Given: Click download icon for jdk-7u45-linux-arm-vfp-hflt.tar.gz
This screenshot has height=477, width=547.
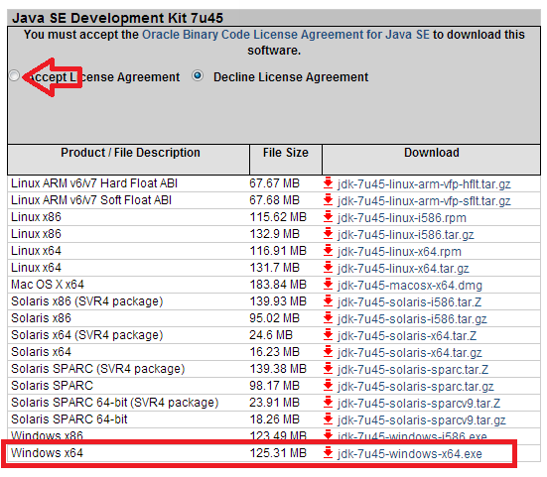Looking at the screenshot, I should (328, 182).
